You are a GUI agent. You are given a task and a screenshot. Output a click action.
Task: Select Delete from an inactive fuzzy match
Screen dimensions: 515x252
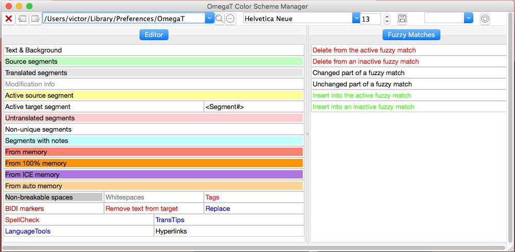tap(409, 61)
